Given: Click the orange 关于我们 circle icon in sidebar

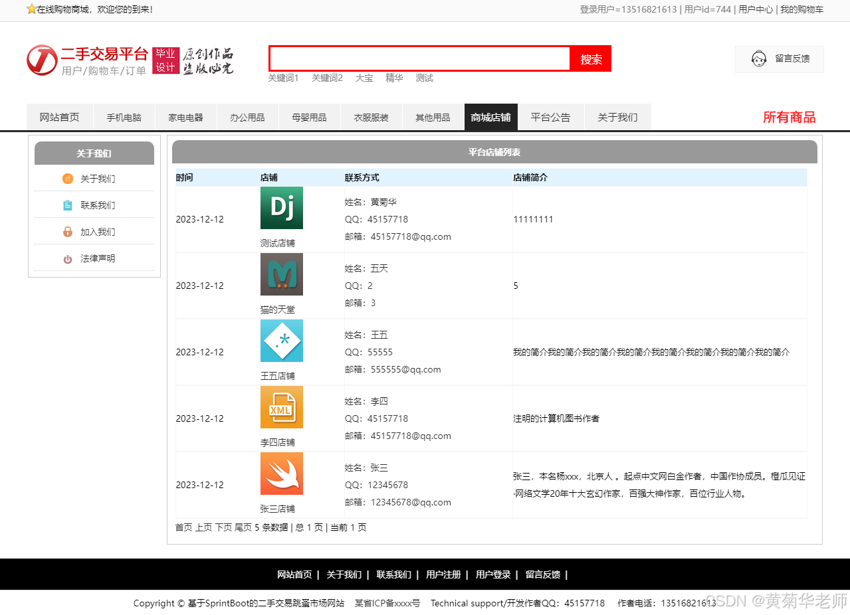Looking at the screenshot, I should (67, 178).
